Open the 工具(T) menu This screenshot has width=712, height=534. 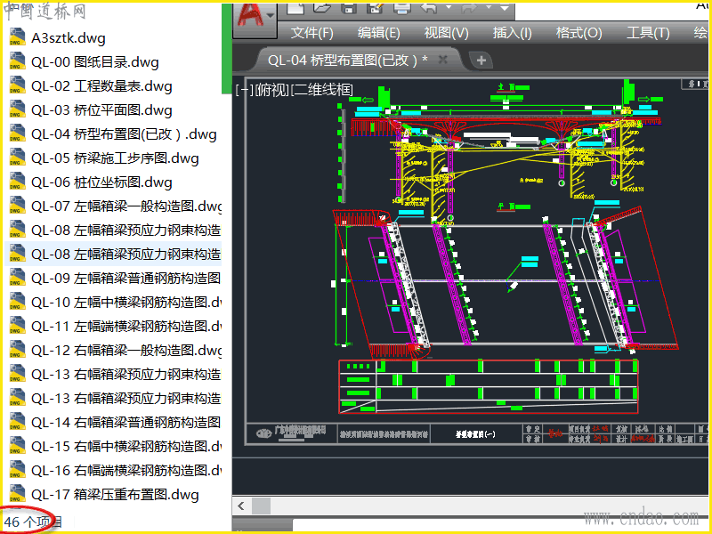648,33
